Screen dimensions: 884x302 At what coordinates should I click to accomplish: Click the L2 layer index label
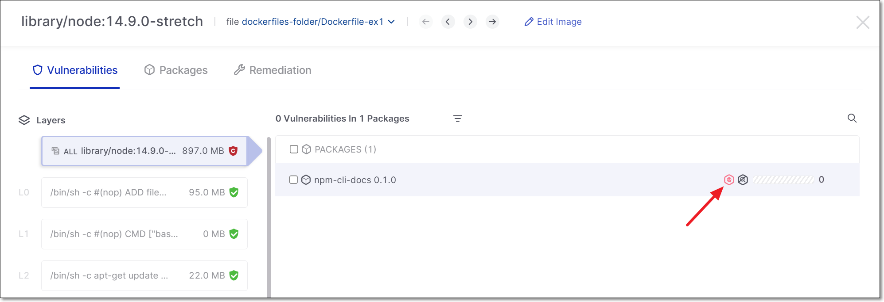(24, 275)
